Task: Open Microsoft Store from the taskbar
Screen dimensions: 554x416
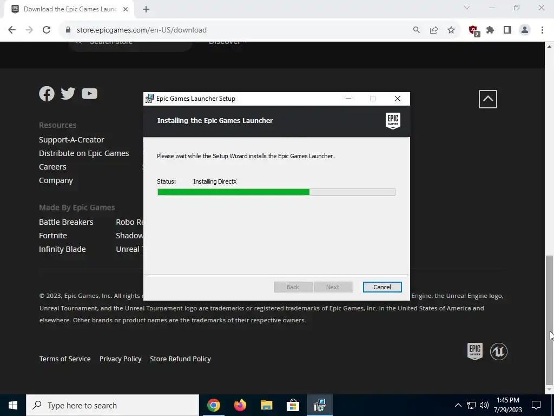Action: [x=293, y=405]
